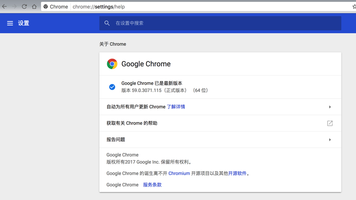Screen dimensions: 356x200
Task: Open Chrome help via external link icon
Action: 330,123
